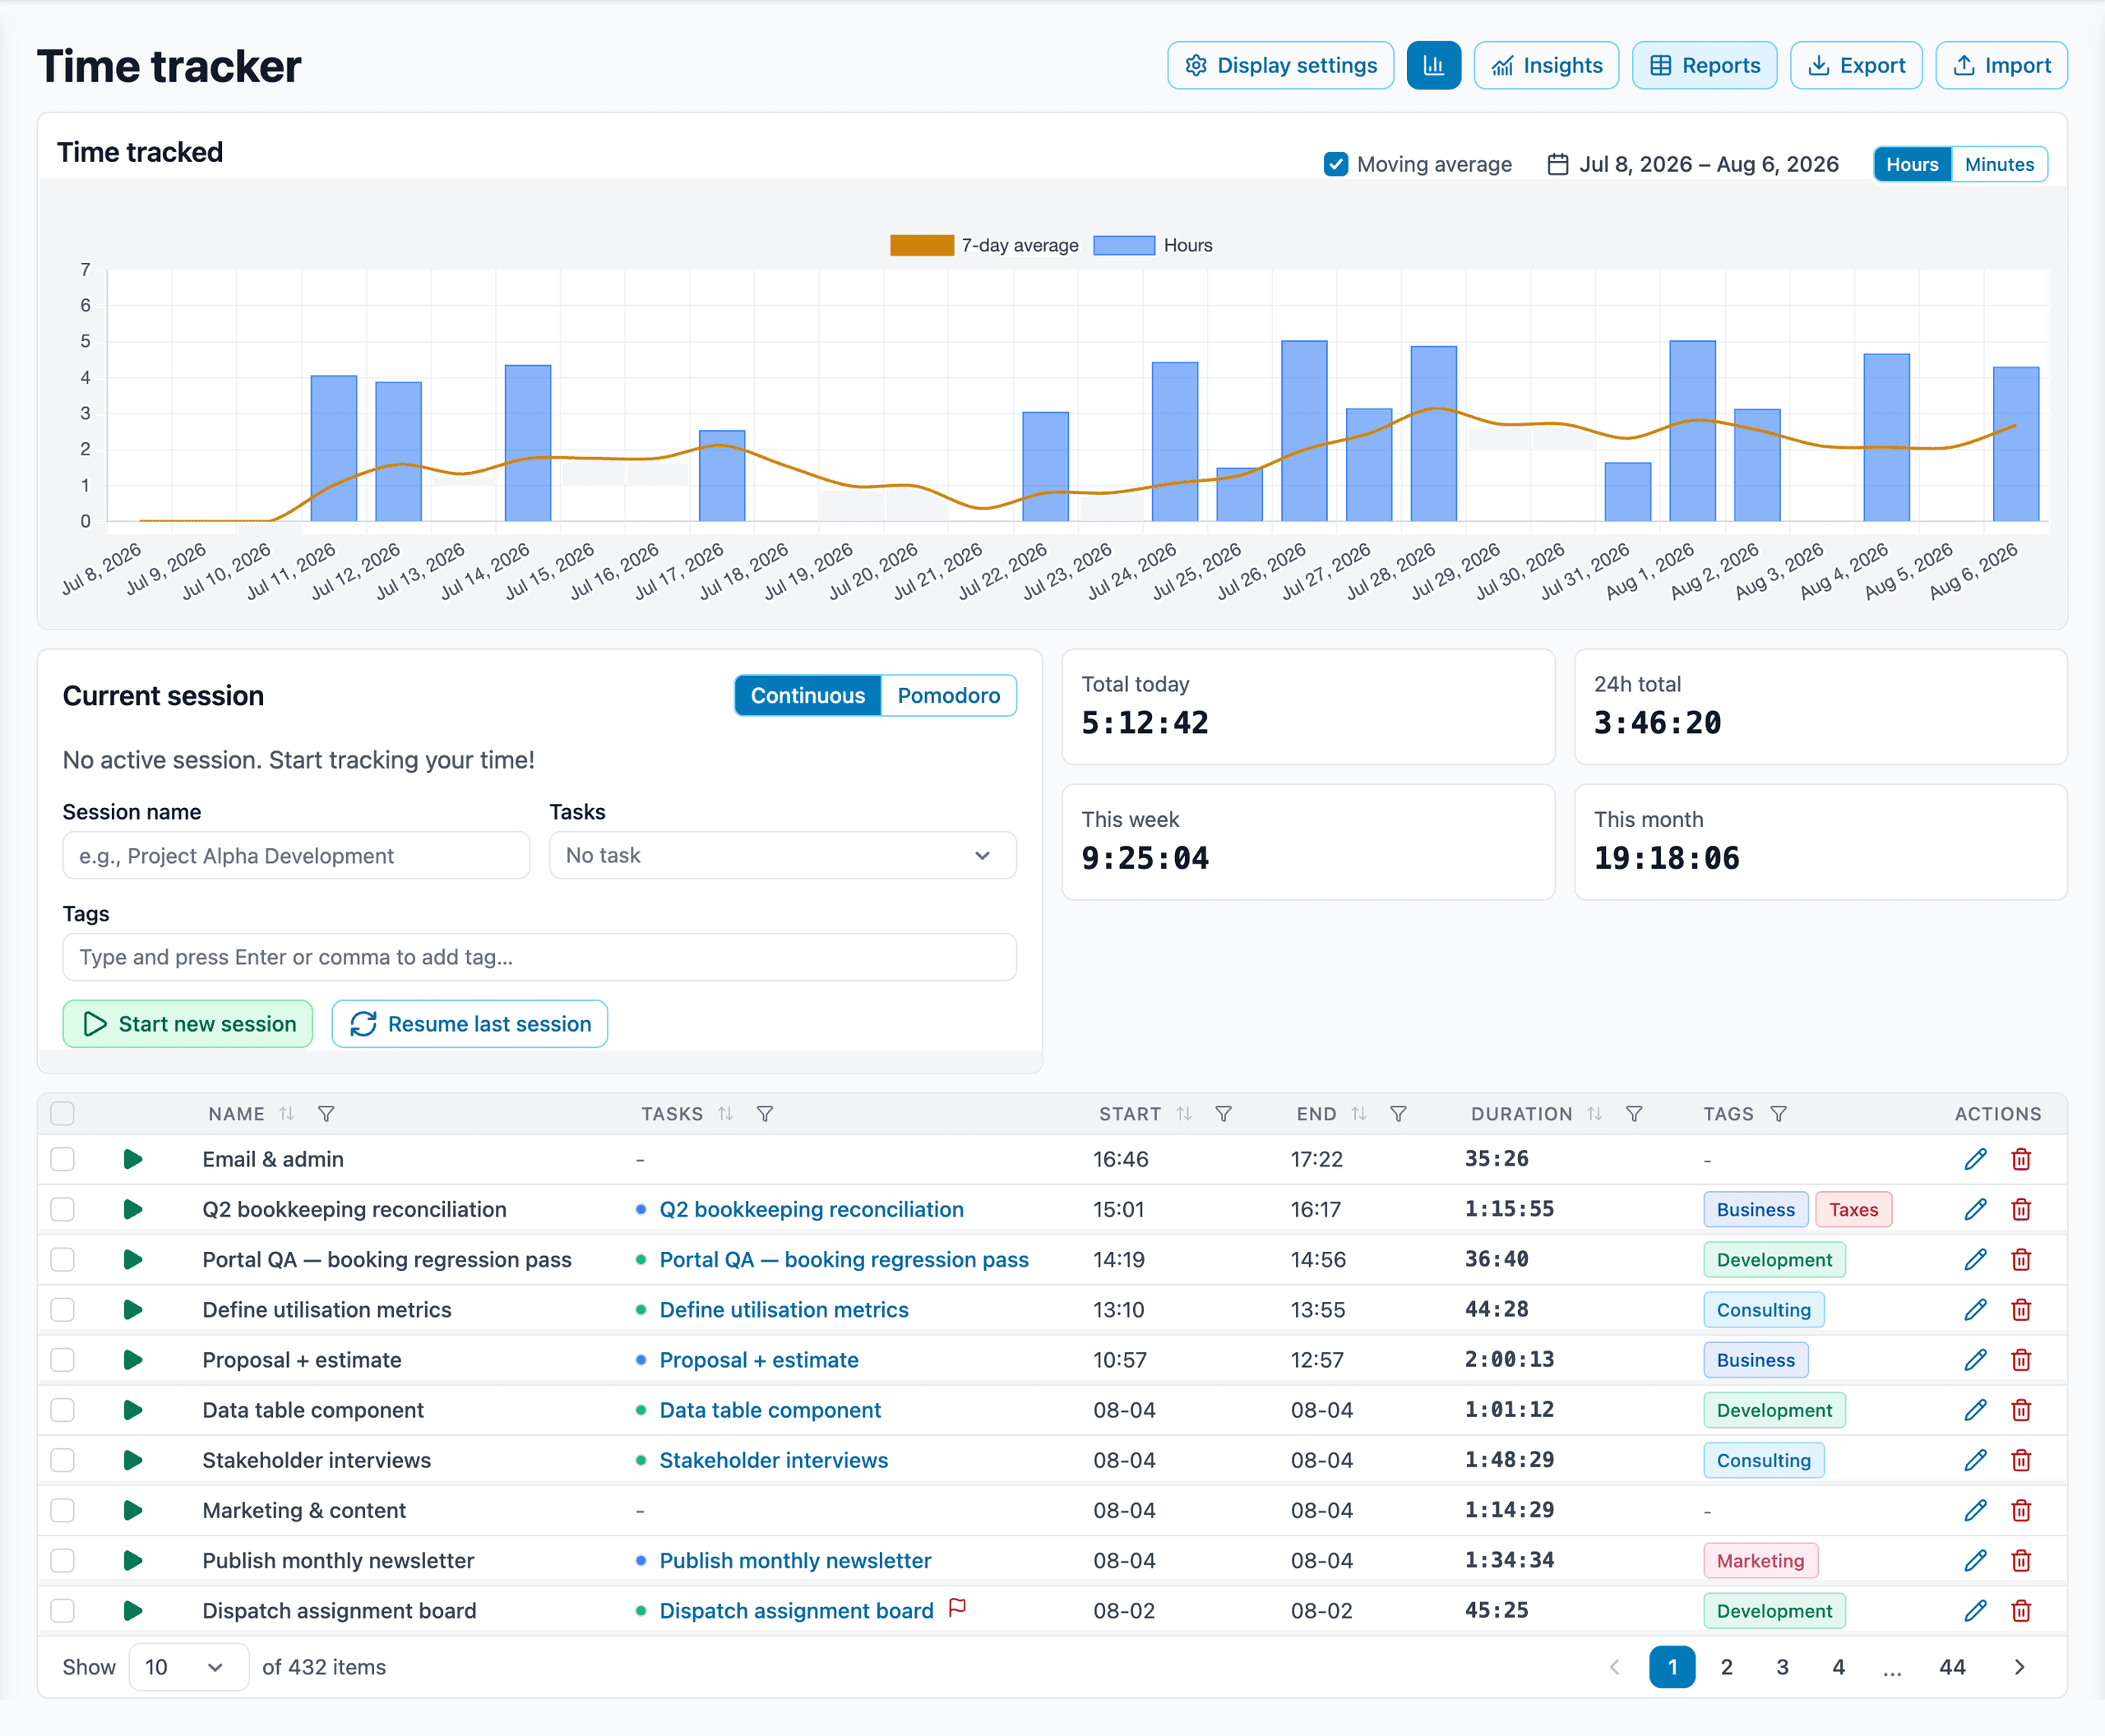The image size is (2105, 1736).
Task: Open the Tasks dropdown showing No task
Action: click(x=782, y=855)
